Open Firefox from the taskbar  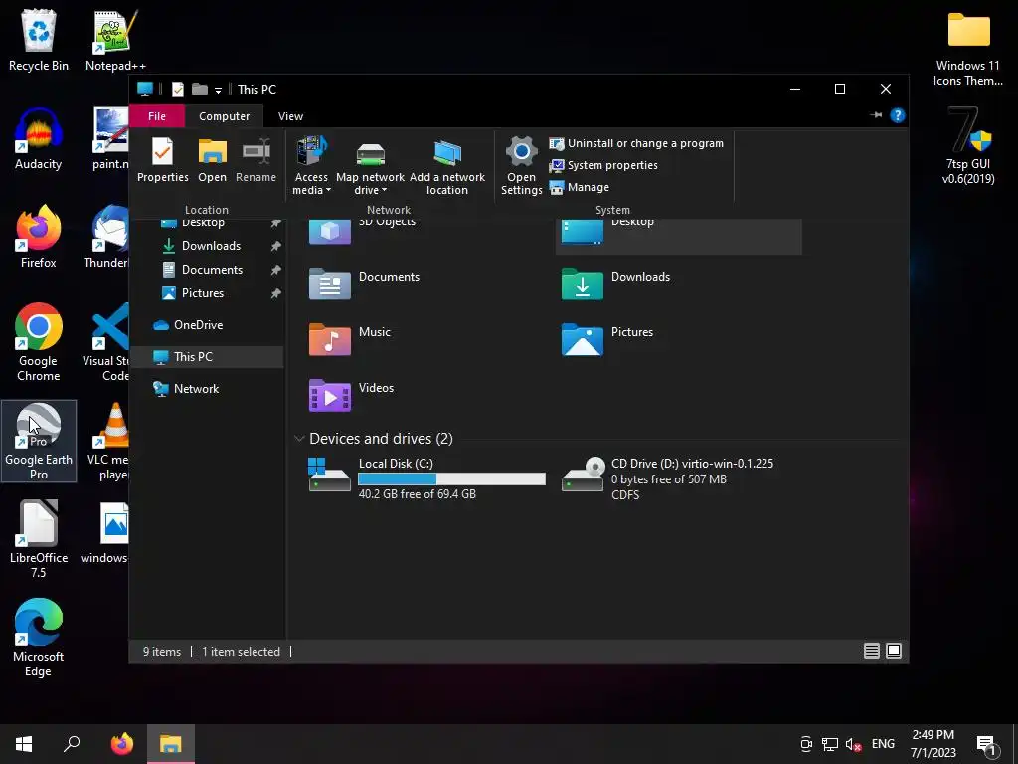pyautogui.click(x=121, y=744)
